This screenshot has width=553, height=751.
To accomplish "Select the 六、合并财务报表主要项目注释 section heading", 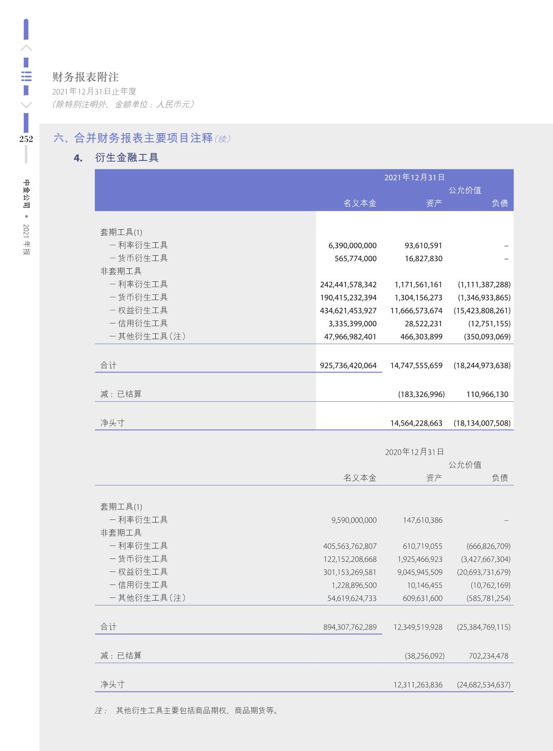I will [x=133, y=138].
